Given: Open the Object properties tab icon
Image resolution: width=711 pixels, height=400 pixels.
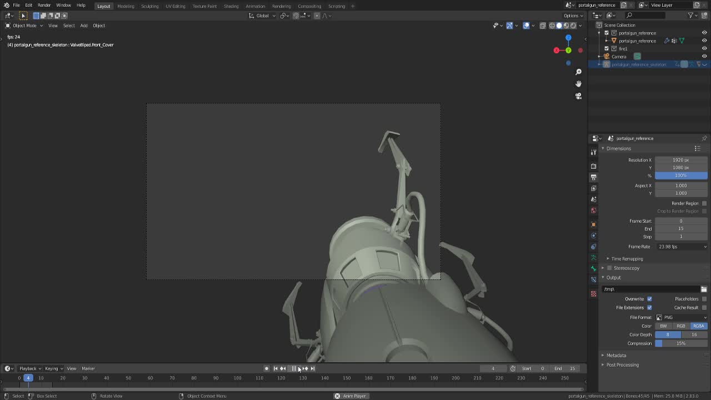Looking at the screenshot, I should (x=593, y=224).
